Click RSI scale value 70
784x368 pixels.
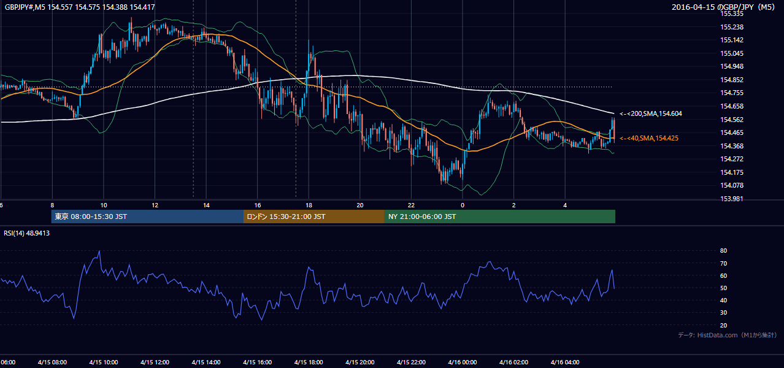point(723,263)
